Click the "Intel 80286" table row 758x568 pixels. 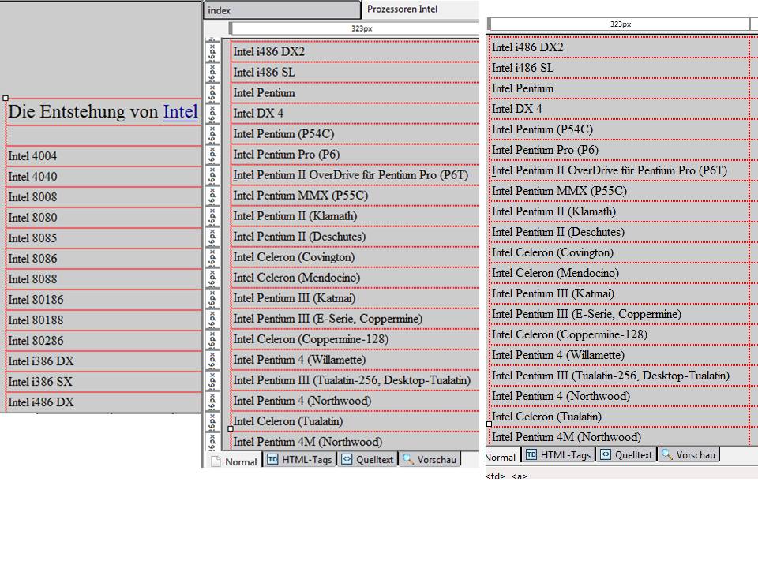[103, 341]
